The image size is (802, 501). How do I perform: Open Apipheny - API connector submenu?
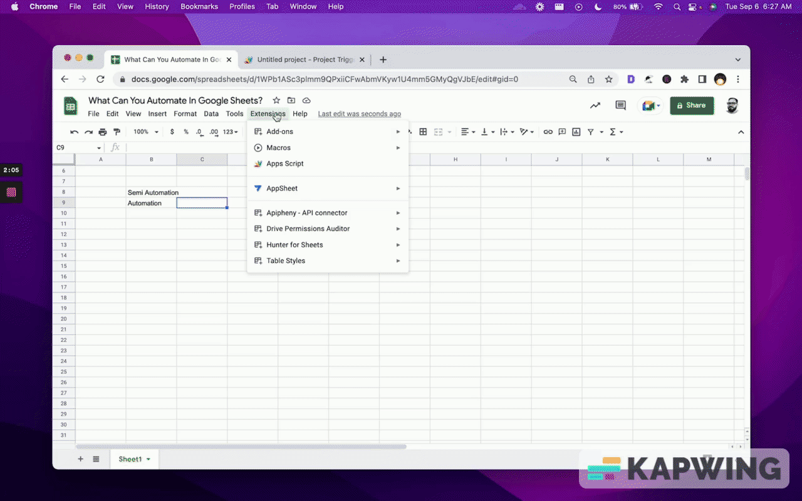click(328, 213)
